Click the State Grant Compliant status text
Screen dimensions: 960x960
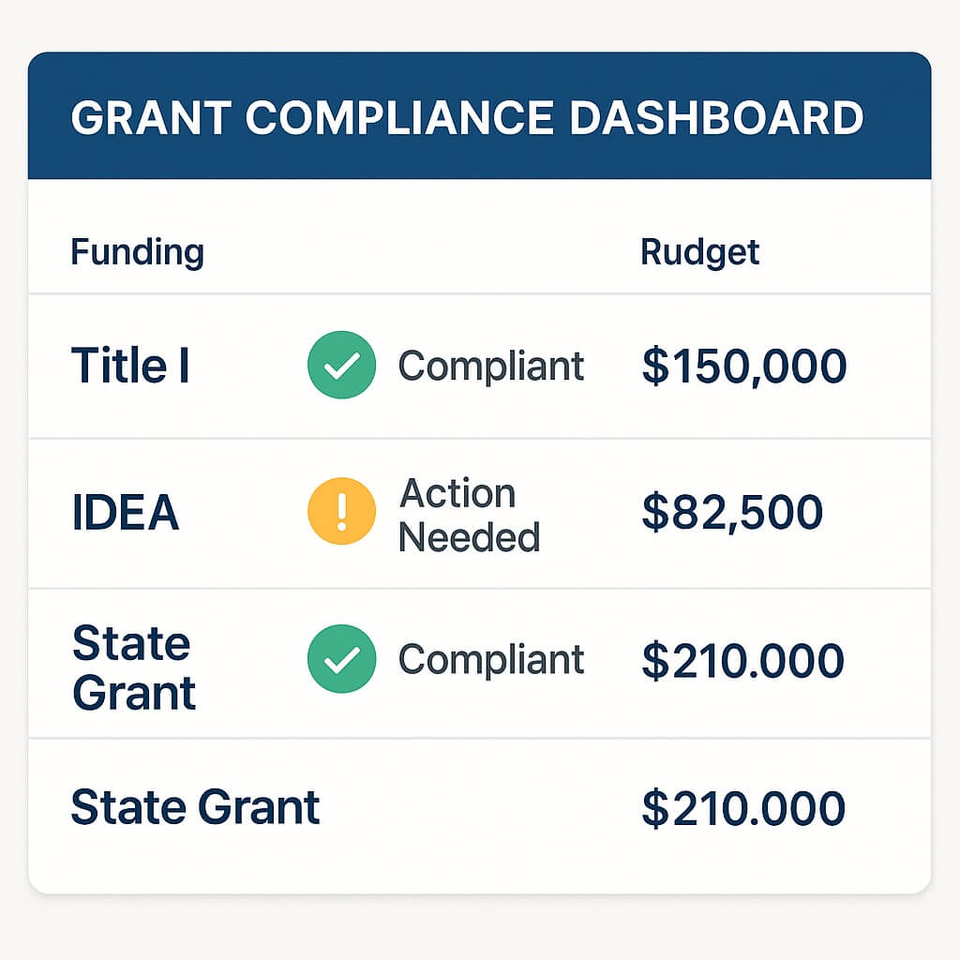pos(491,660)
